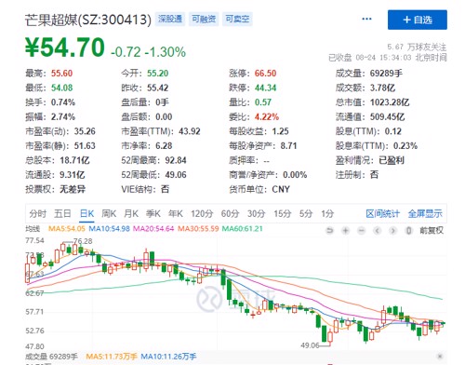Click the 总市值 value 1023.28亿

[x=390, y=102]
